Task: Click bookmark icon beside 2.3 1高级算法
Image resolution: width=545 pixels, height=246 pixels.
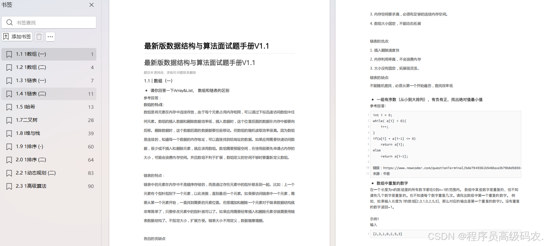Action: coord(9,186)
